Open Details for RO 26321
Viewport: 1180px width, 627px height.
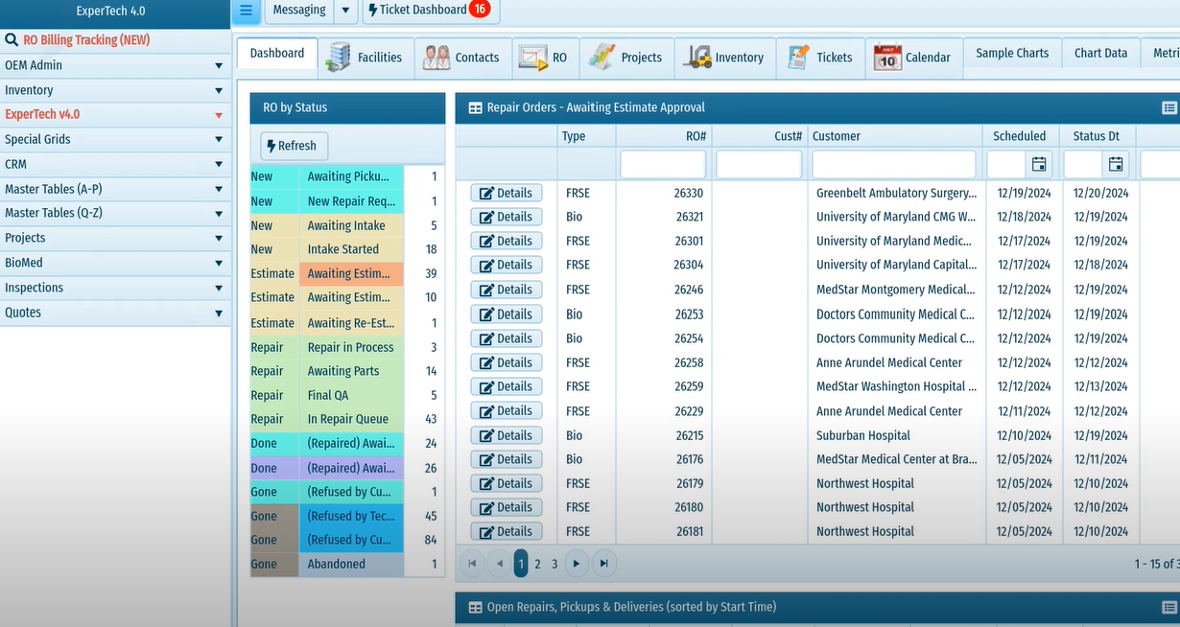(x=506, y=217)
